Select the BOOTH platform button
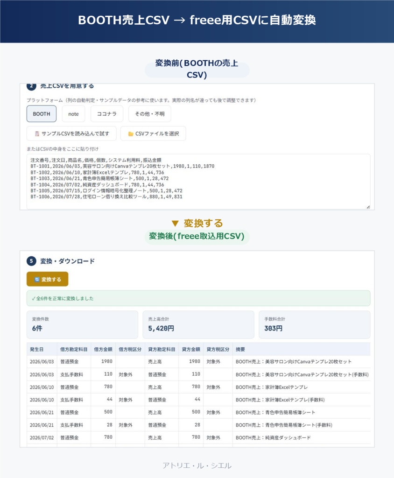Image resolution: width=394 pixels, height=478 pixels. 42,114
